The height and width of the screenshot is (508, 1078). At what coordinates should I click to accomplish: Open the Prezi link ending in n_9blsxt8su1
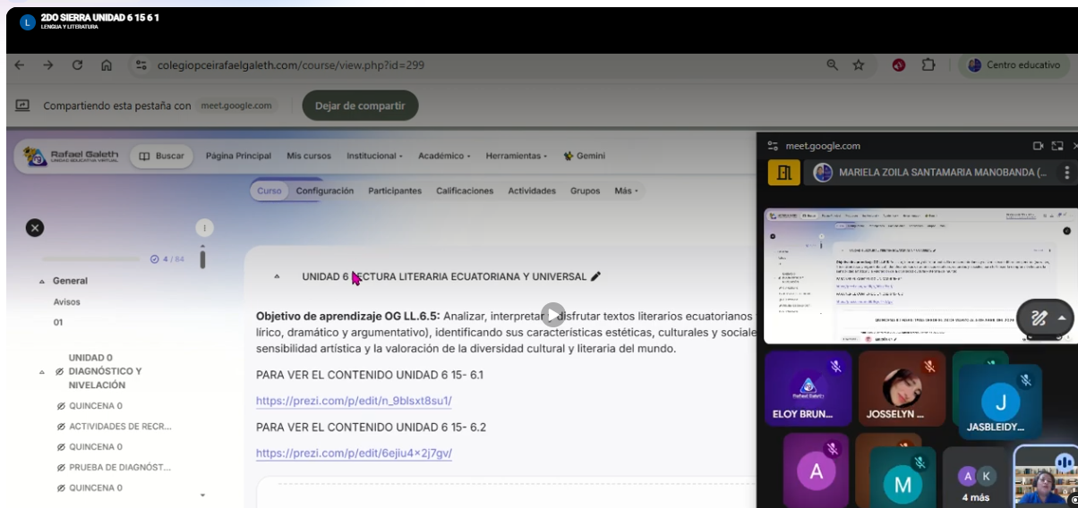[354, 401]
